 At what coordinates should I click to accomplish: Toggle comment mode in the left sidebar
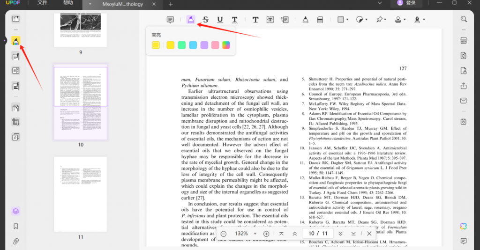[15, 42]
